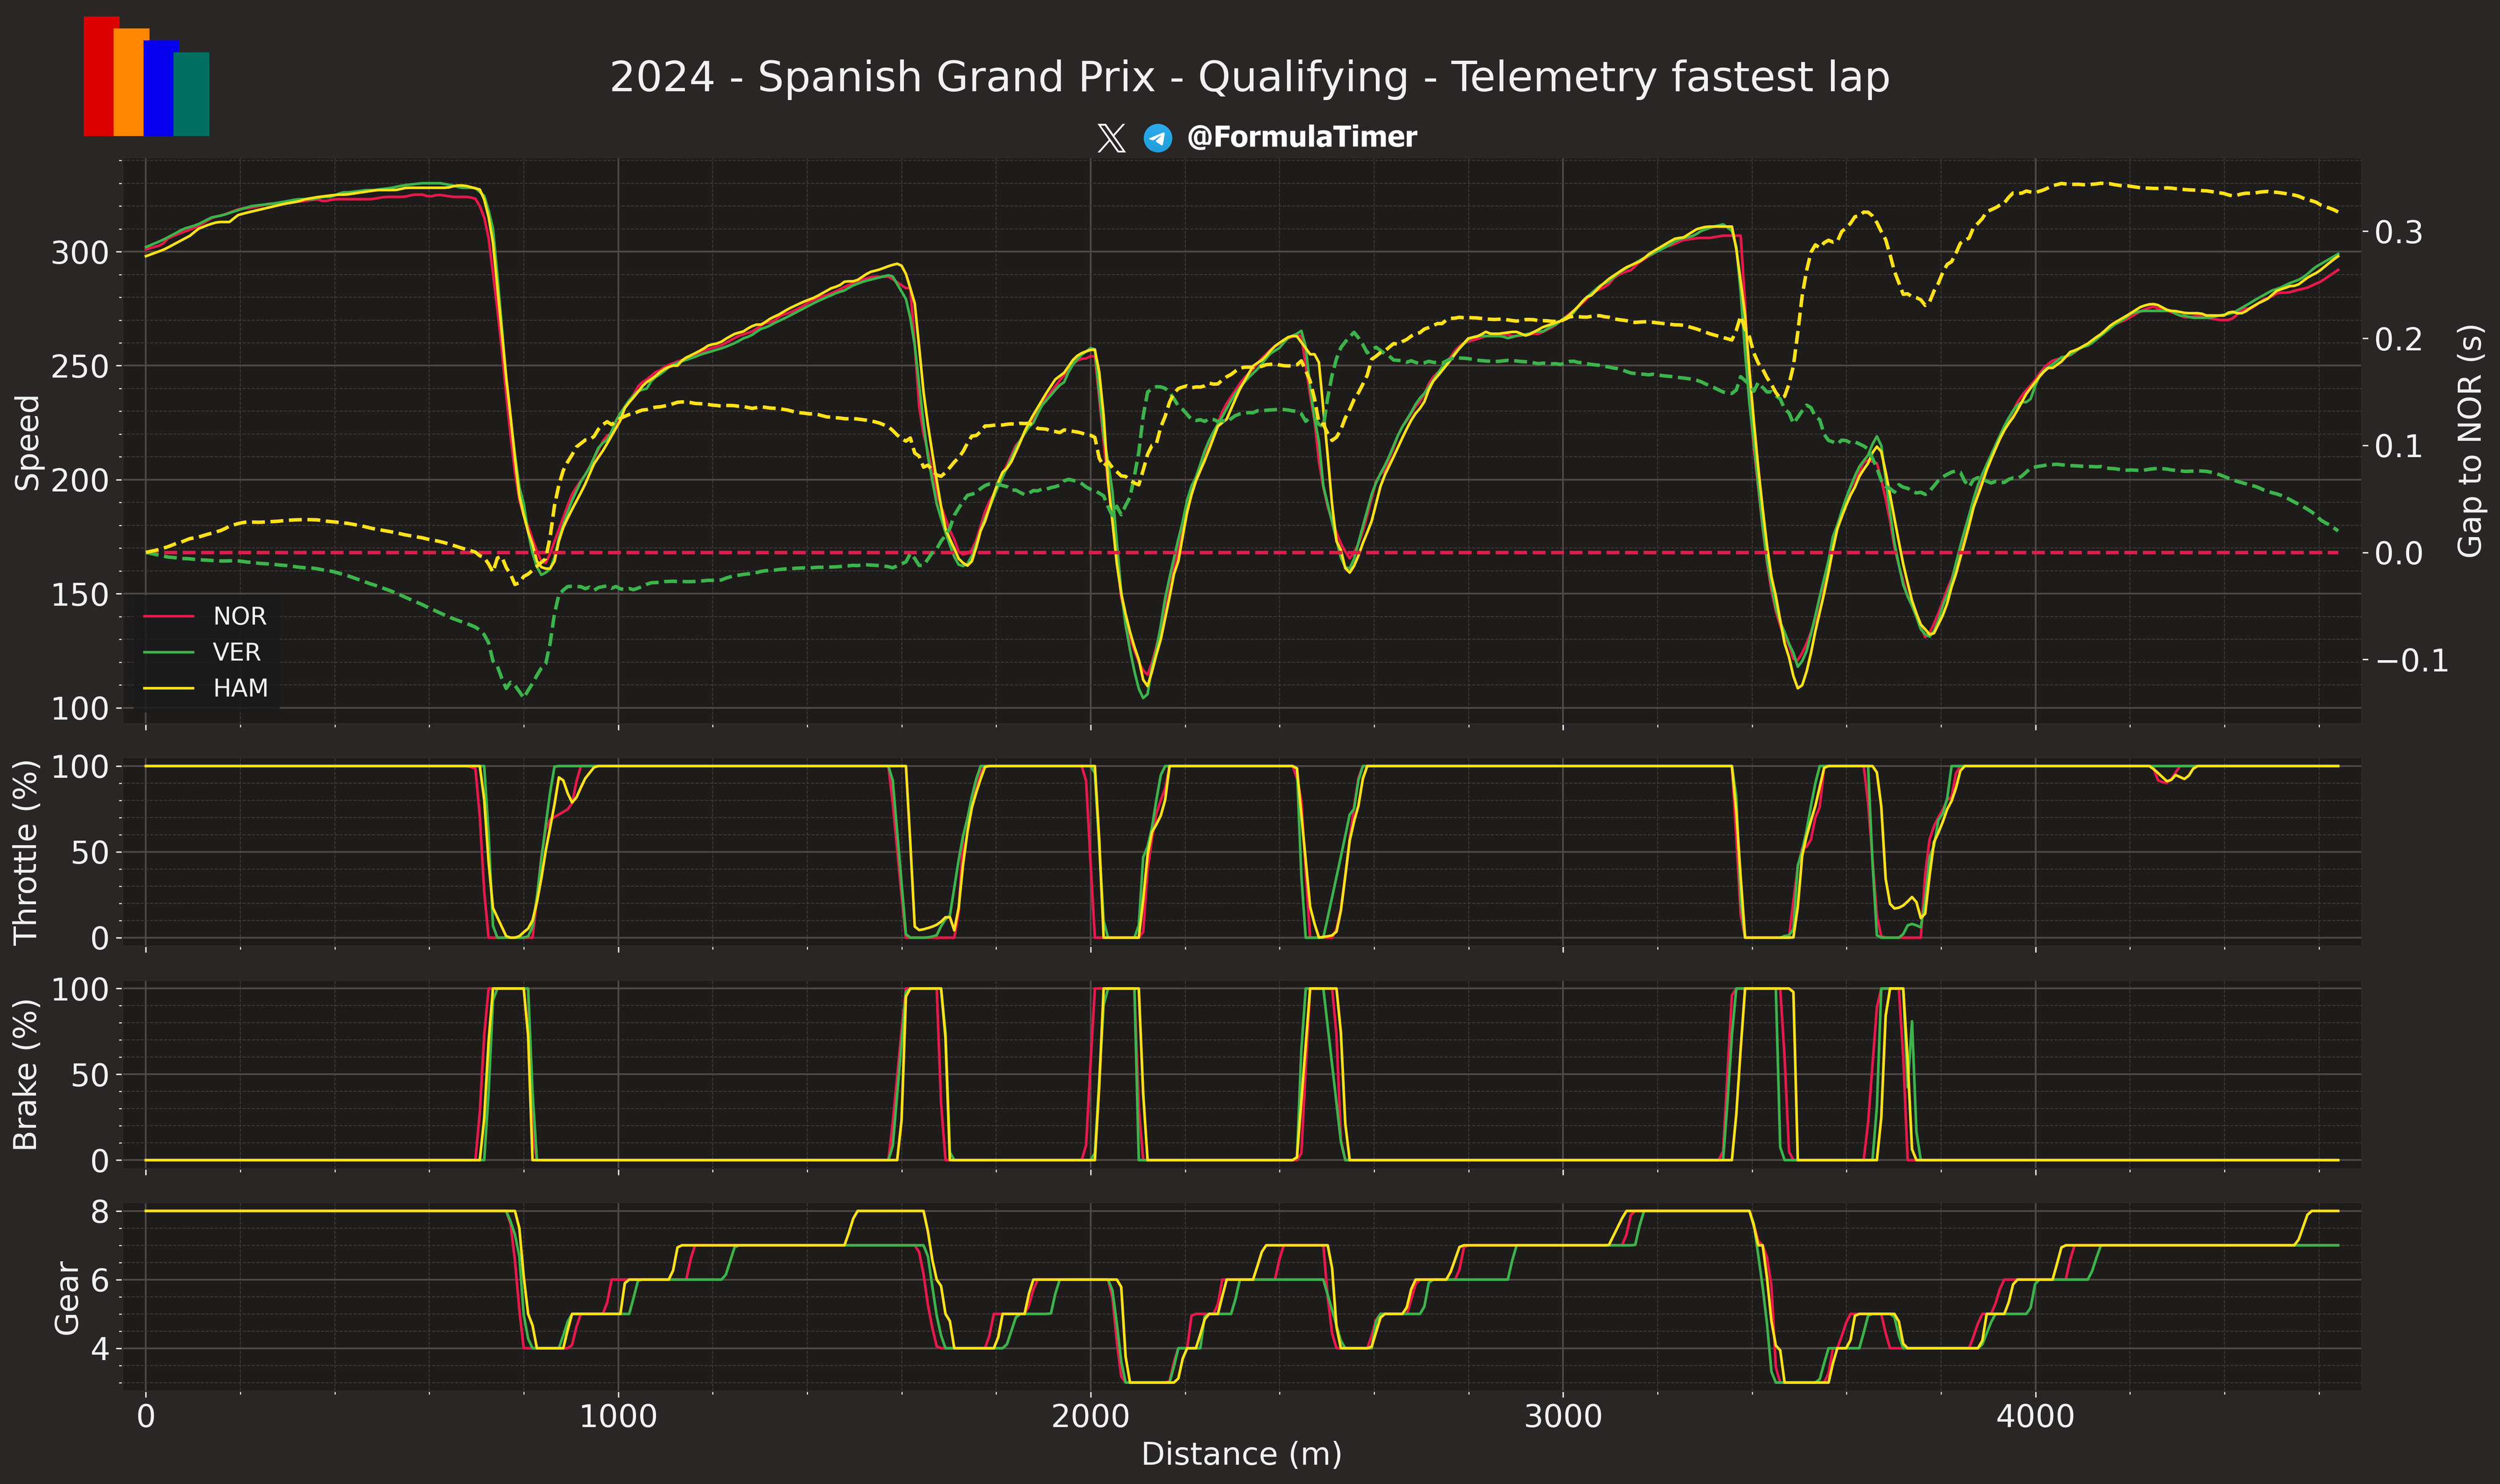Click the yellow HAM legend line marker
2500x1484 pixels.
tap(169, 688)
